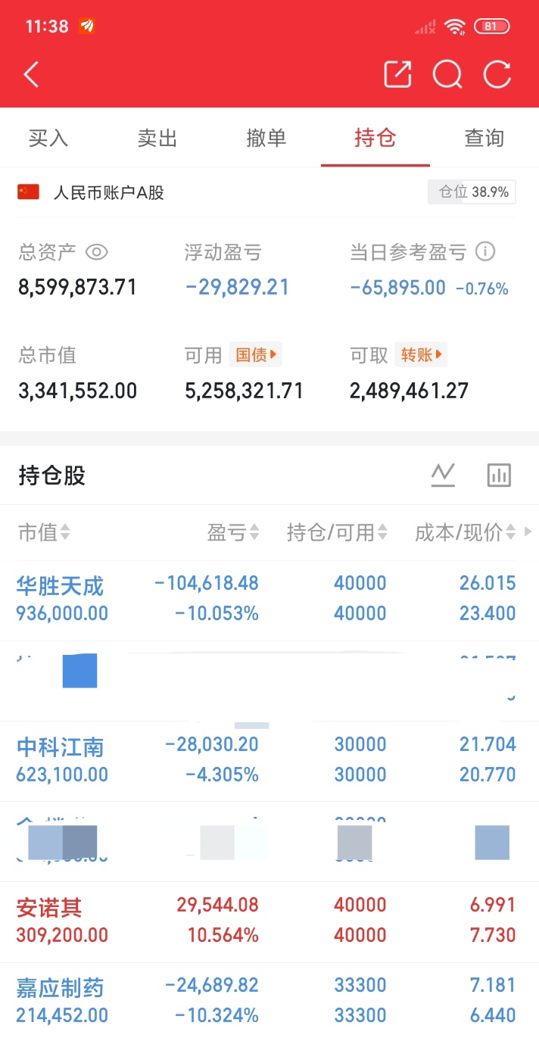The image size is (539, 1038).
Task: Tap the 浮动盈亏 label
Action: [x=223, y=252]
